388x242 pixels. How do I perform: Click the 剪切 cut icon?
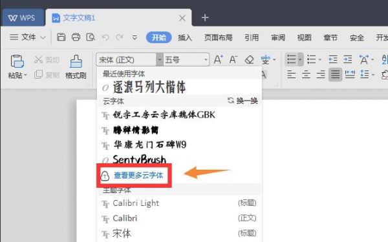tap(38, 59)
